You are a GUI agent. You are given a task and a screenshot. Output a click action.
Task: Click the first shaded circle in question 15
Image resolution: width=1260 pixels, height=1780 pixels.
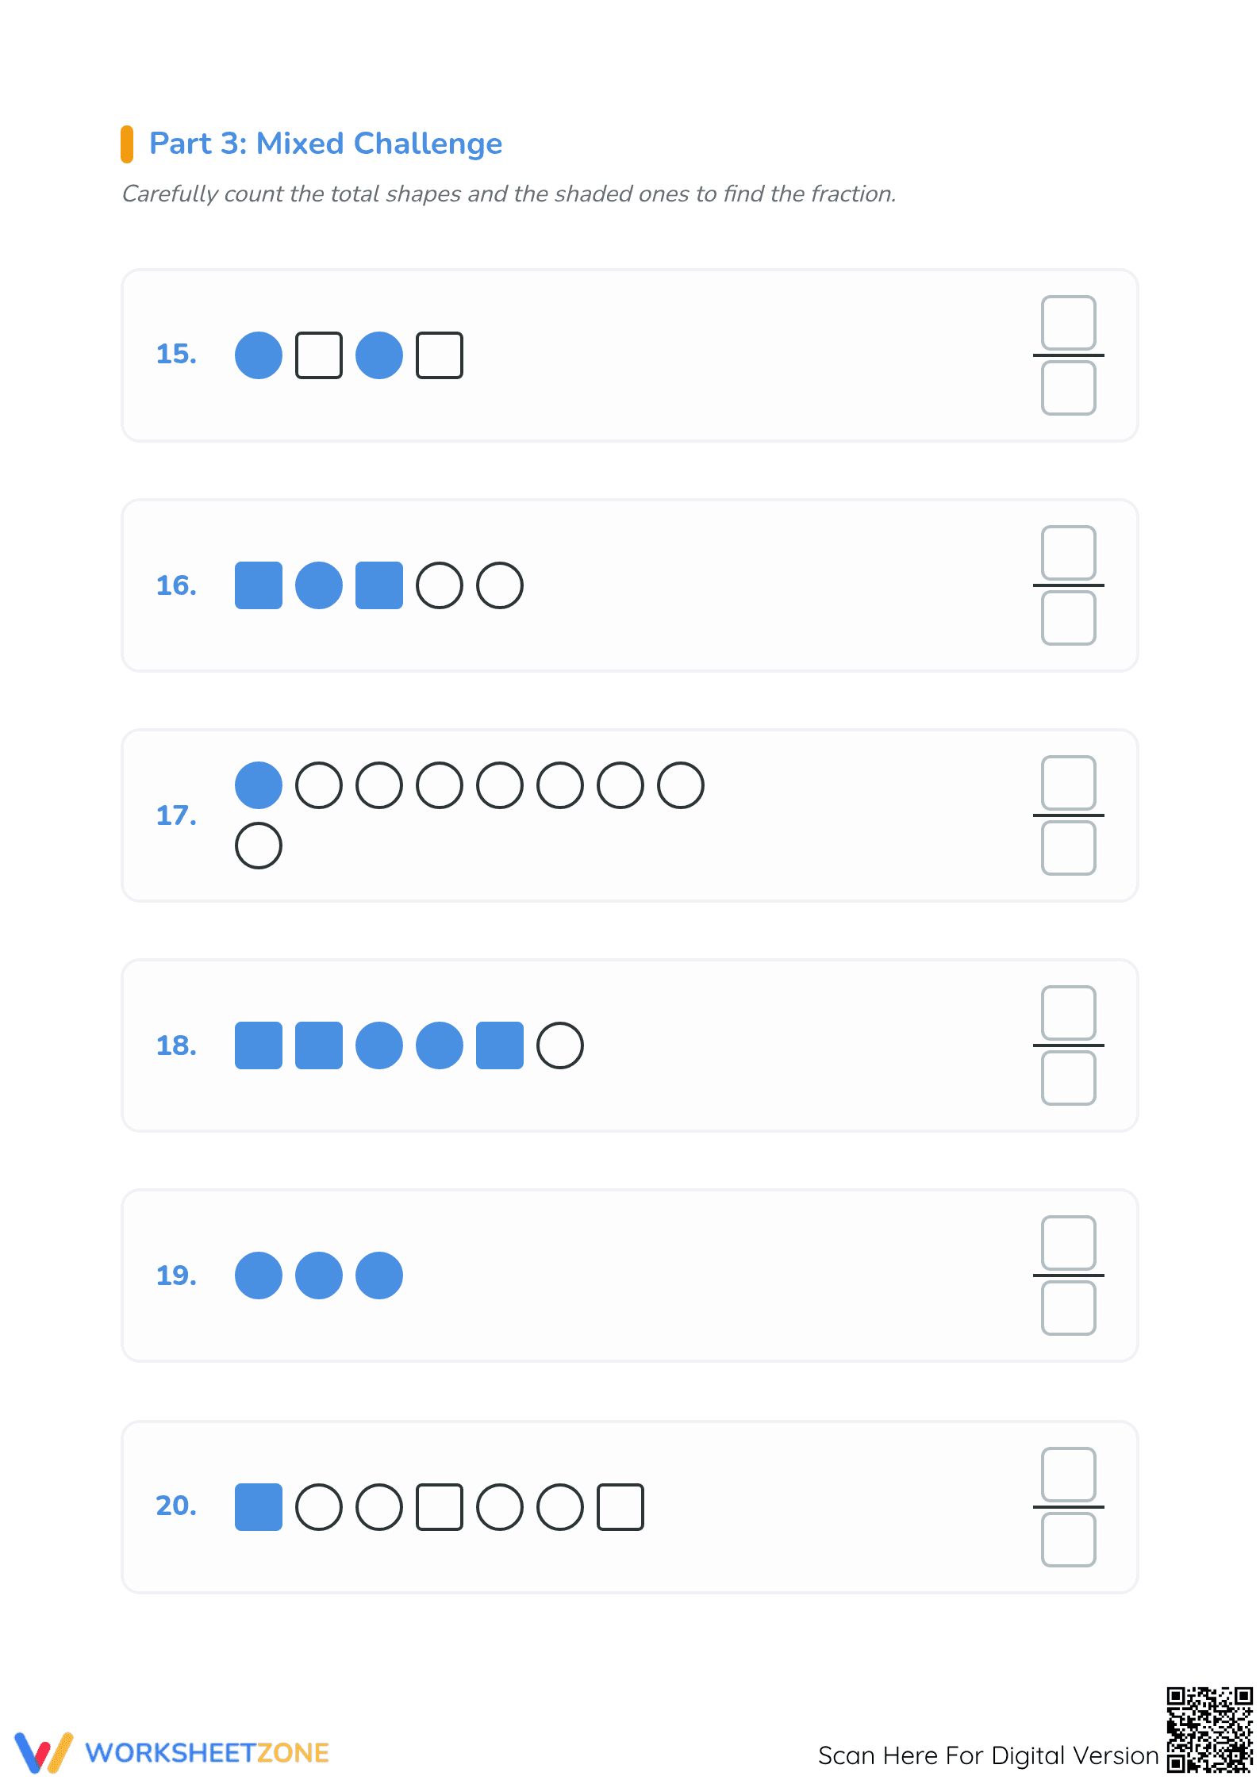coord(259,355)
